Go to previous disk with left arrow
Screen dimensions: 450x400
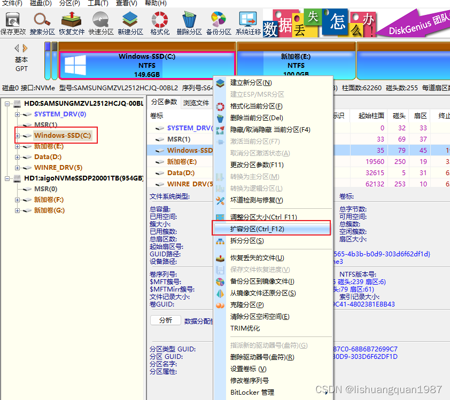17,48
